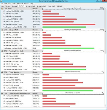Click the Prime Numbers section icon
This screenshot has width=107, height=110.
tap(2, 72)
